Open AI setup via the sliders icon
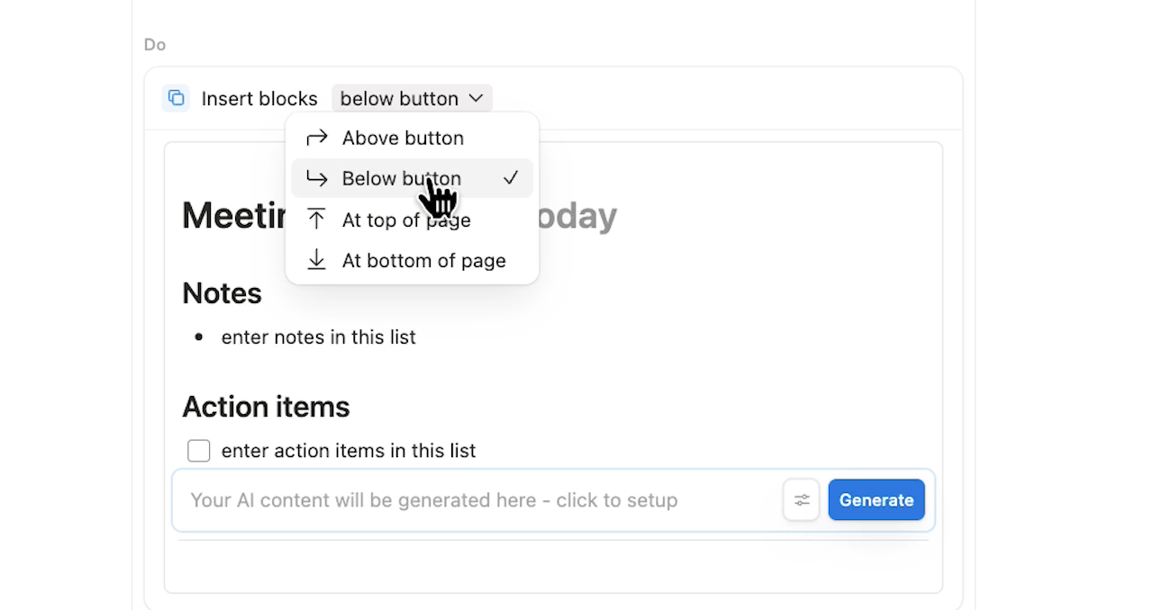This screenshot has height=610, width=1172. 801,499
